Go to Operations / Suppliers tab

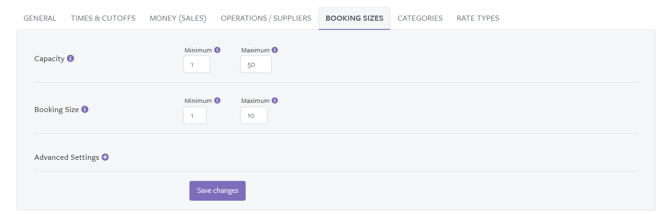(x=266, y=18)
